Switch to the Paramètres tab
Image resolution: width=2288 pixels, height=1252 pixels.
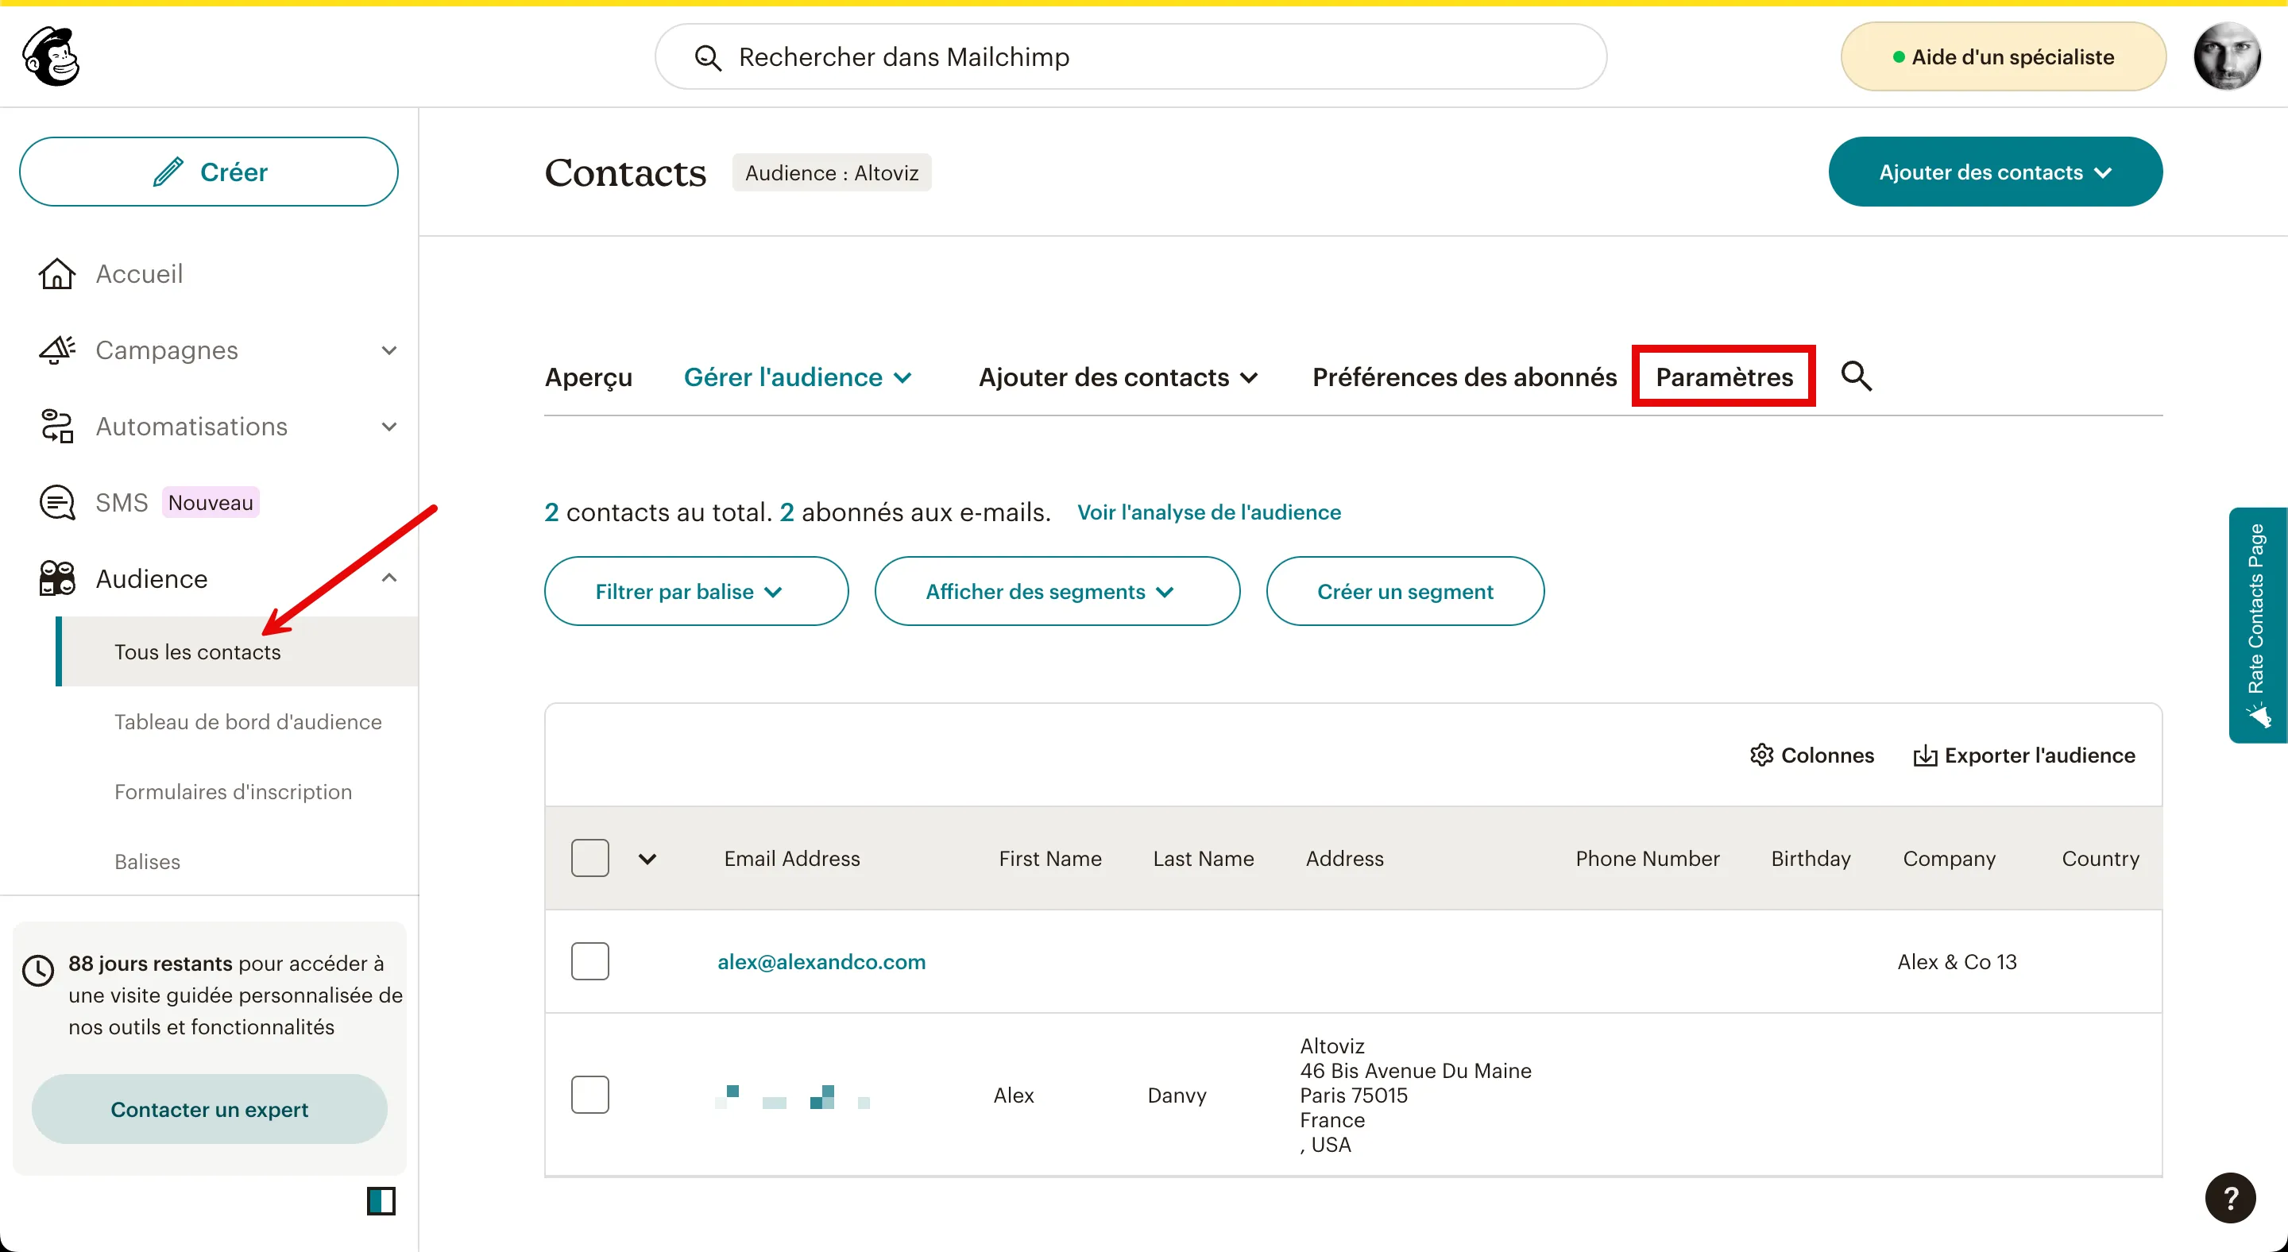[1724, 377]
